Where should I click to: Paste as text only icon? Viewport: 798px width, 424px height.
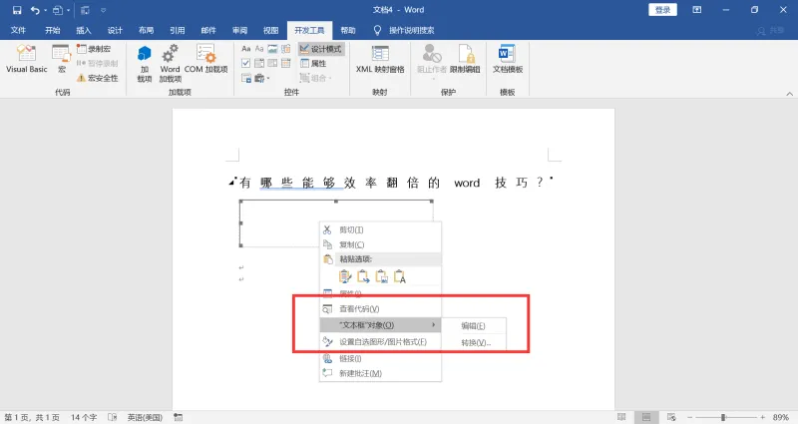400,276
